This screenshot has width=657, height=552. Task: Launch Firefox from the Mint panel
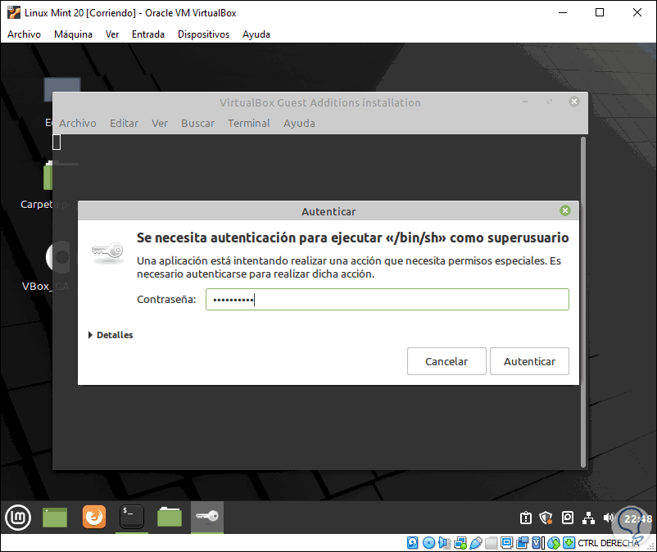click(x=94, y=517)
